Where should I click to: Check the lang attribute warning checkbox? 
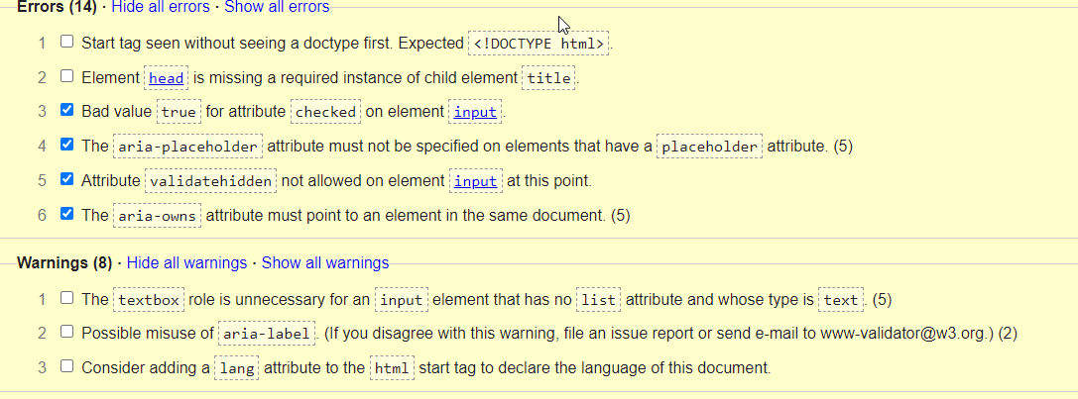(x=66, y=367)
